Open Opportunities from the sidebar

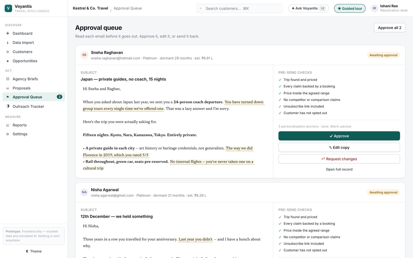pos(34,61)
